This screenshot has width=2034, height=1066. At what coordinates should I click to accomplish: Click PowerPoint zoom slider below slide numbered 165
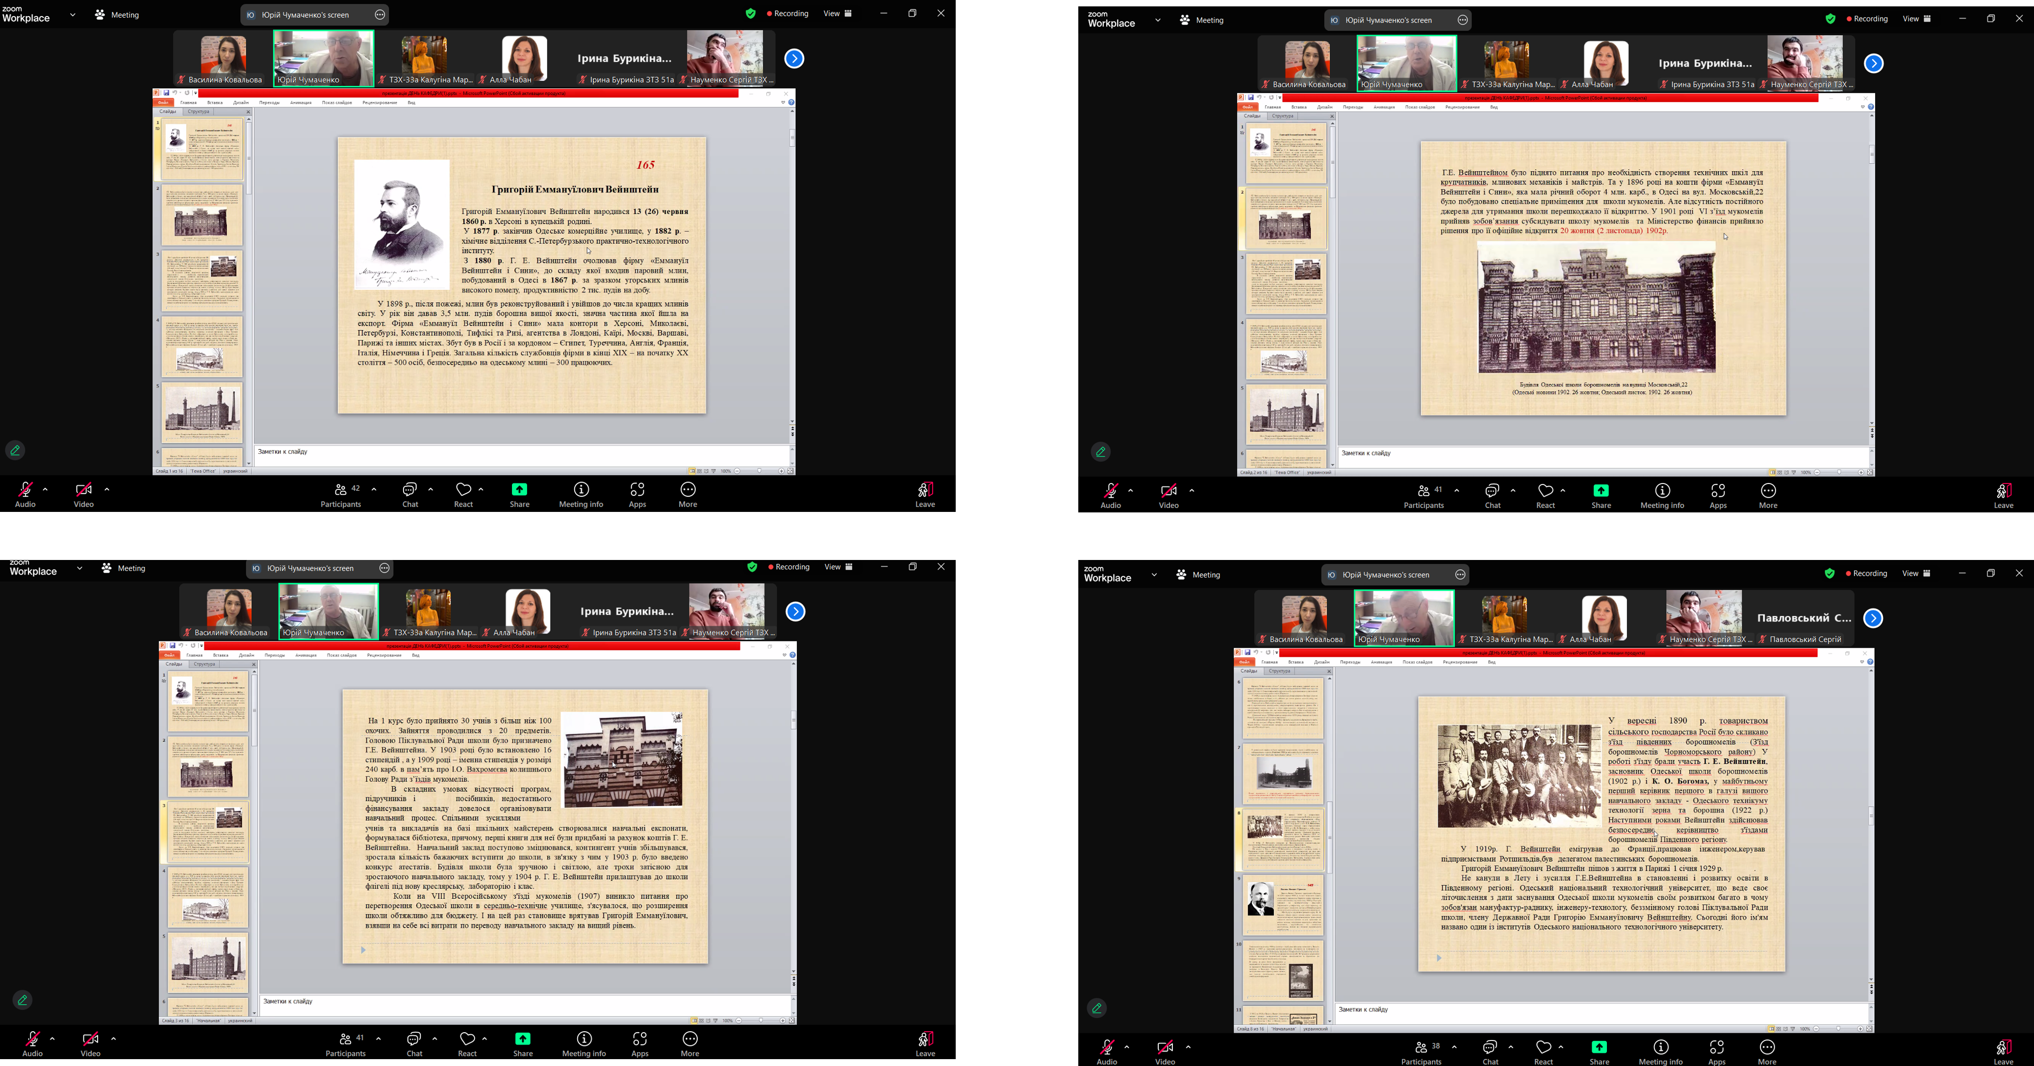click(x=759, y=471)
